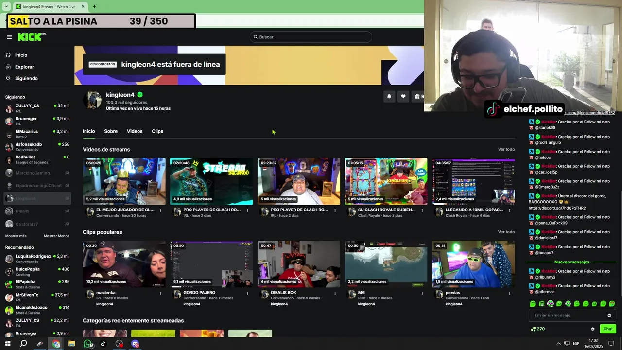
Task: Open options menu for LLEGANDO A 10MIL COPAS
Action: tap(509, 210)
